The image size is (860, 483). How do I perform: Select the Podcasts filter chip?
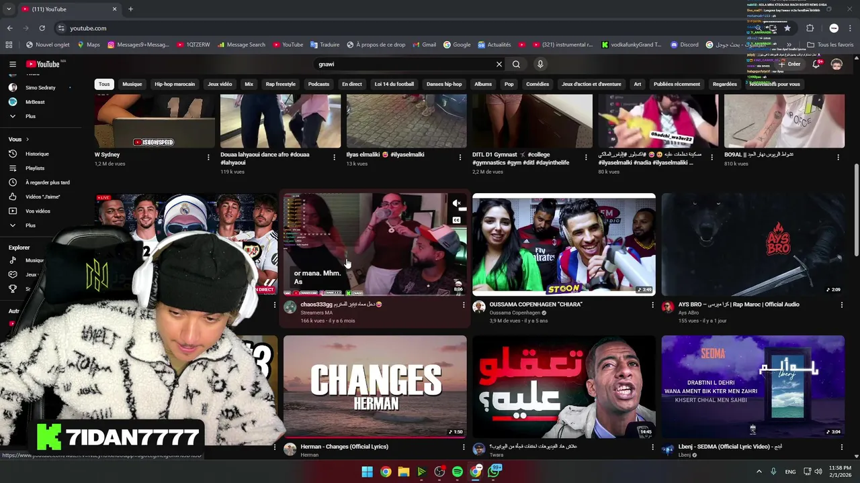(318, 85)
